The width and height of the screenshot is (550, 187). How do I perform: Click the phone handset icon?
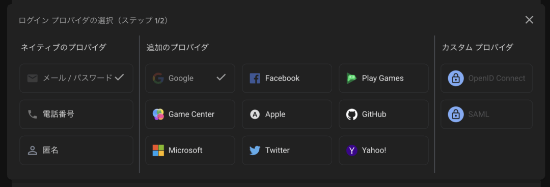pyautogui.click(x=32, y=115)
